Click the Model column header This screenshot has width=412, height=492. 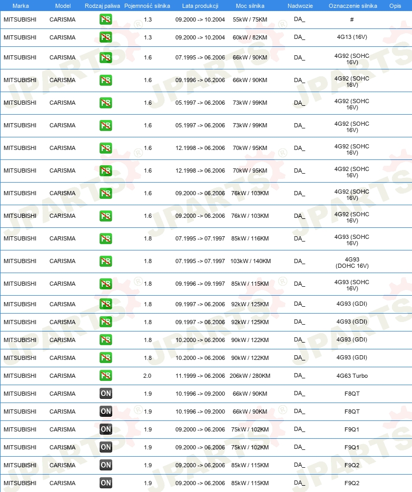coord(63,6)
